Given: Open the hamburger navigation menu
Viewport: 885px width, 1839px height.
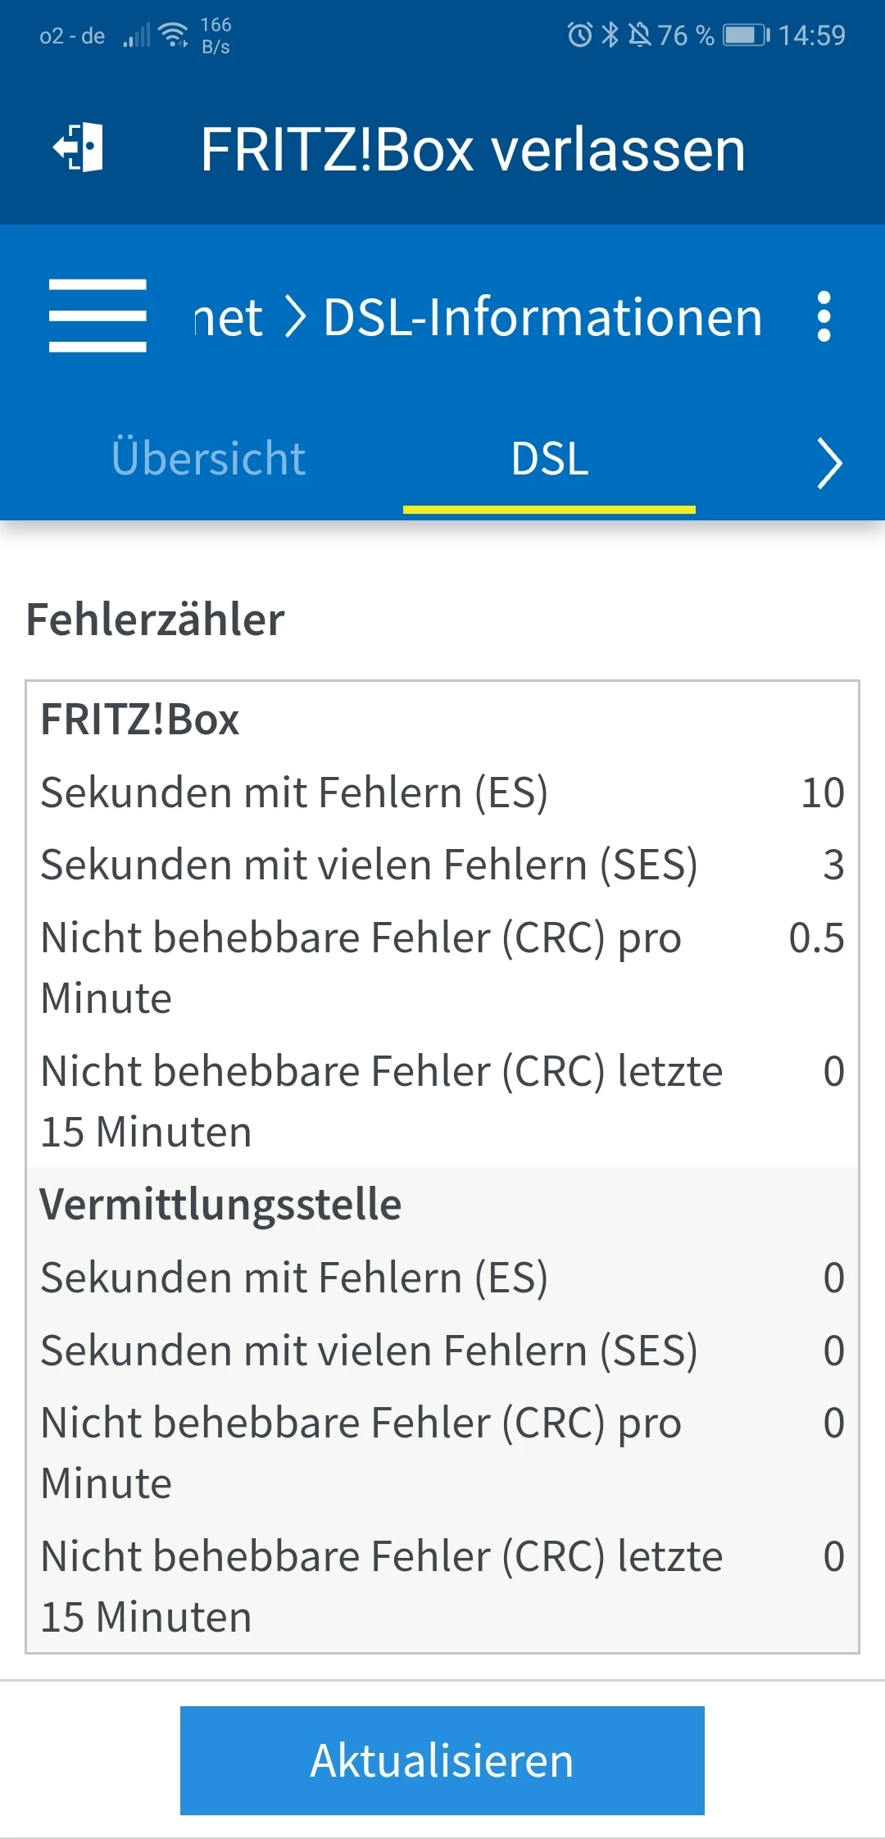Looking at the screenshot, I should (x=98, y=316).
